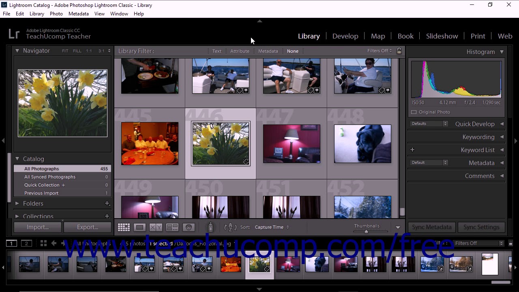Click the Import button
This screenshot has width=519, height=292.
pyautogui.click(x=38, y=227)
